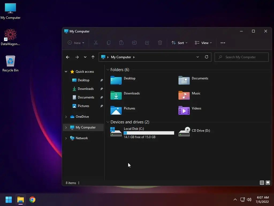This screenshot has width=274, height=206.
Task: Select Network in navigation pane
Action: point(82,138)
